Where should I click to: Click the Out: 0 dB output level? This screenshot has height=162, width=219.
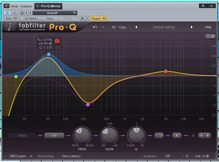[x=202, y=156]
